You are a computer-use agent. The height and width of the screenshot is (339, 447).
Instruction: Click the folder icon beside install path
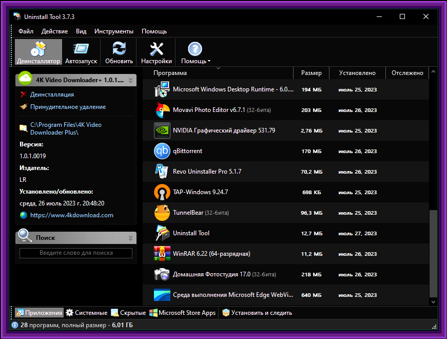(24, 128)
